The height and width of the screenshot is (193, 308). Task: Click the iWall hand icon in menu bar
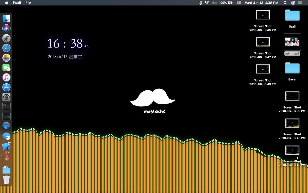(x=200, y=3)
